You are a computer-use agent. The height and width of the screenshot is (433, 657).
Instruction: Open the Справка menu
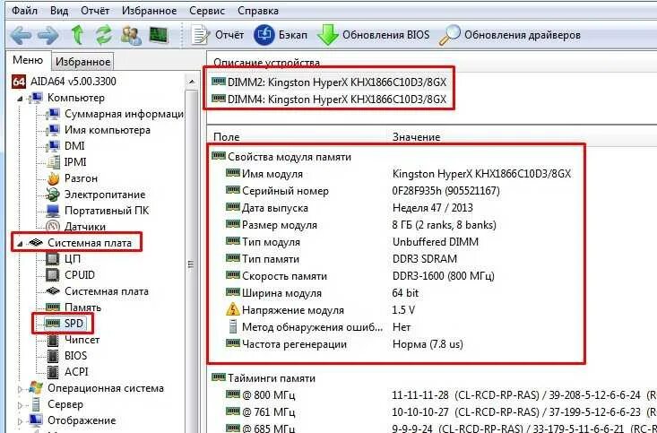point(257,11)
